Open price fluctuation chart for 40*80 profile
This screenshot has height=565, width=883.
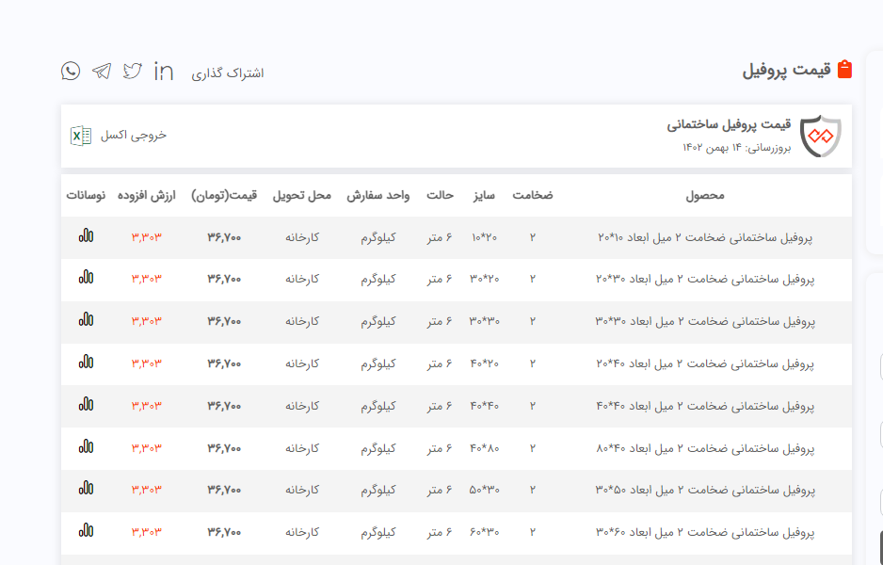(x=86, y=447)
